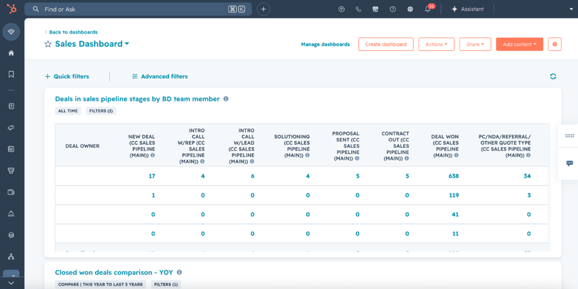Click the FILTERS (2) tag
This screenshot has width=578, height=289.
tap(101, 111)
